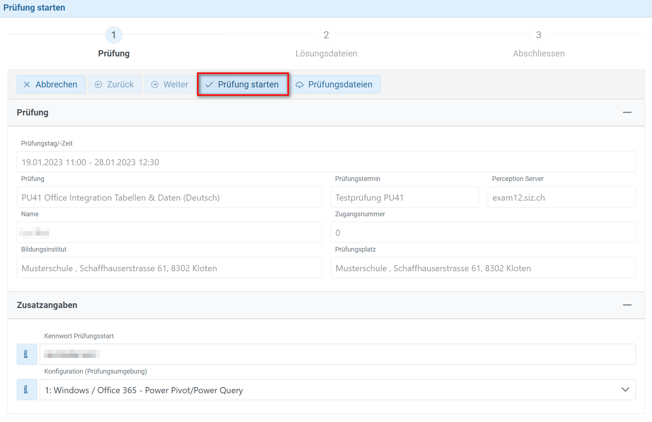This screenshot has width=652, height=422.
Task: Click the Prüfungsplatz field with Musterschule
Action: click(x=483, y=268)
